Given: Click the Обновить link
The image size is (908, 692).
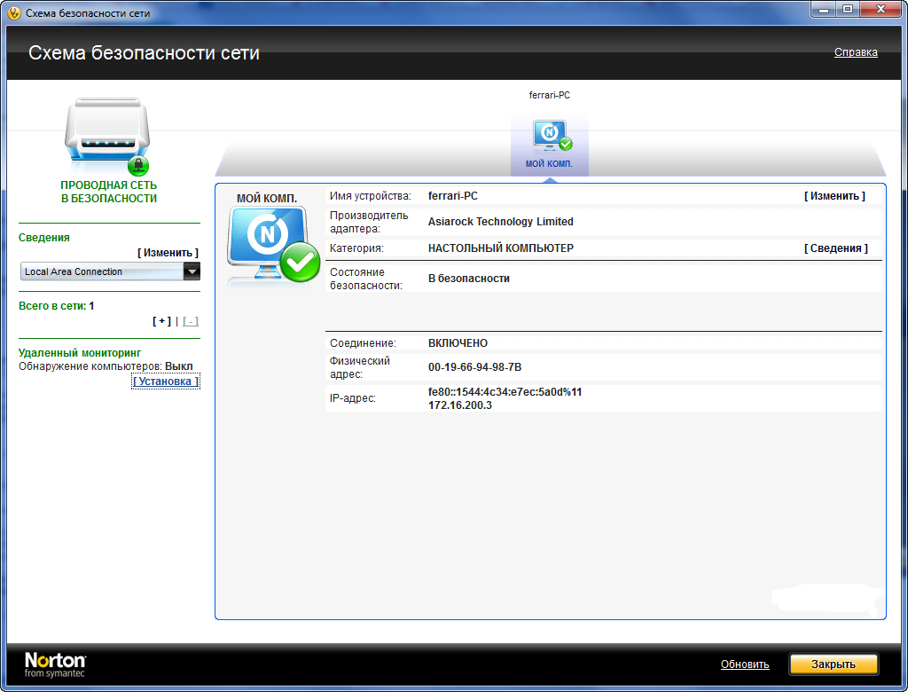Looking at the screenshot, I should point(744,664).
